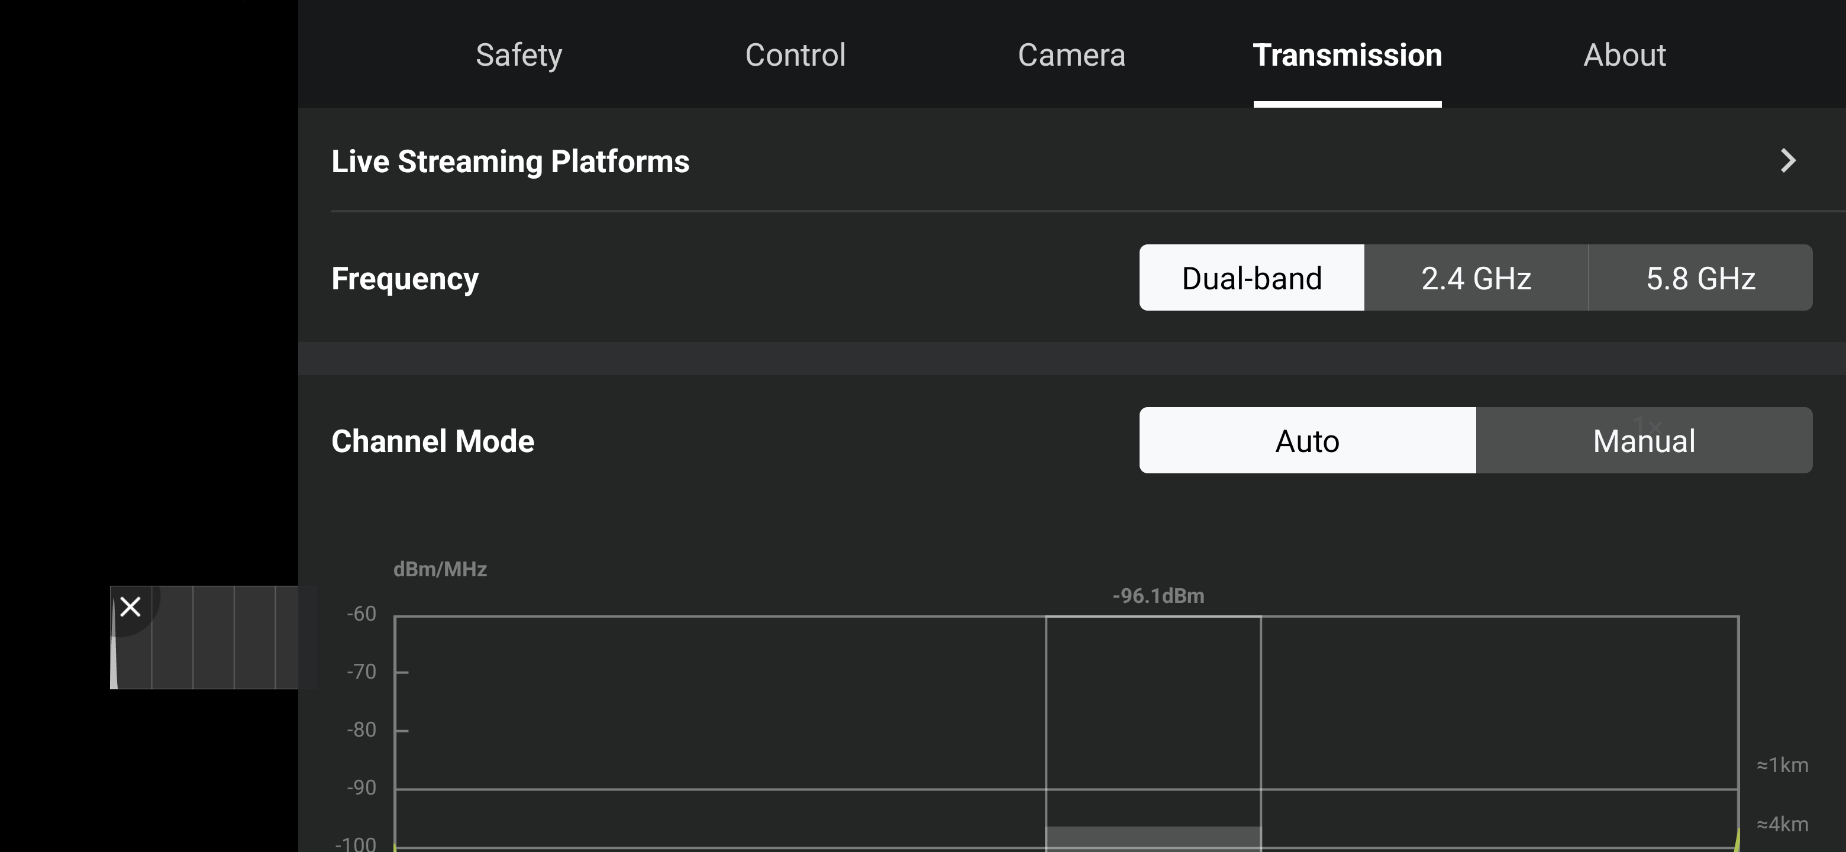Viewport: 1846px width, 852px height.
Task: Tap the -60 axis value
Action: tap(361, 614)
